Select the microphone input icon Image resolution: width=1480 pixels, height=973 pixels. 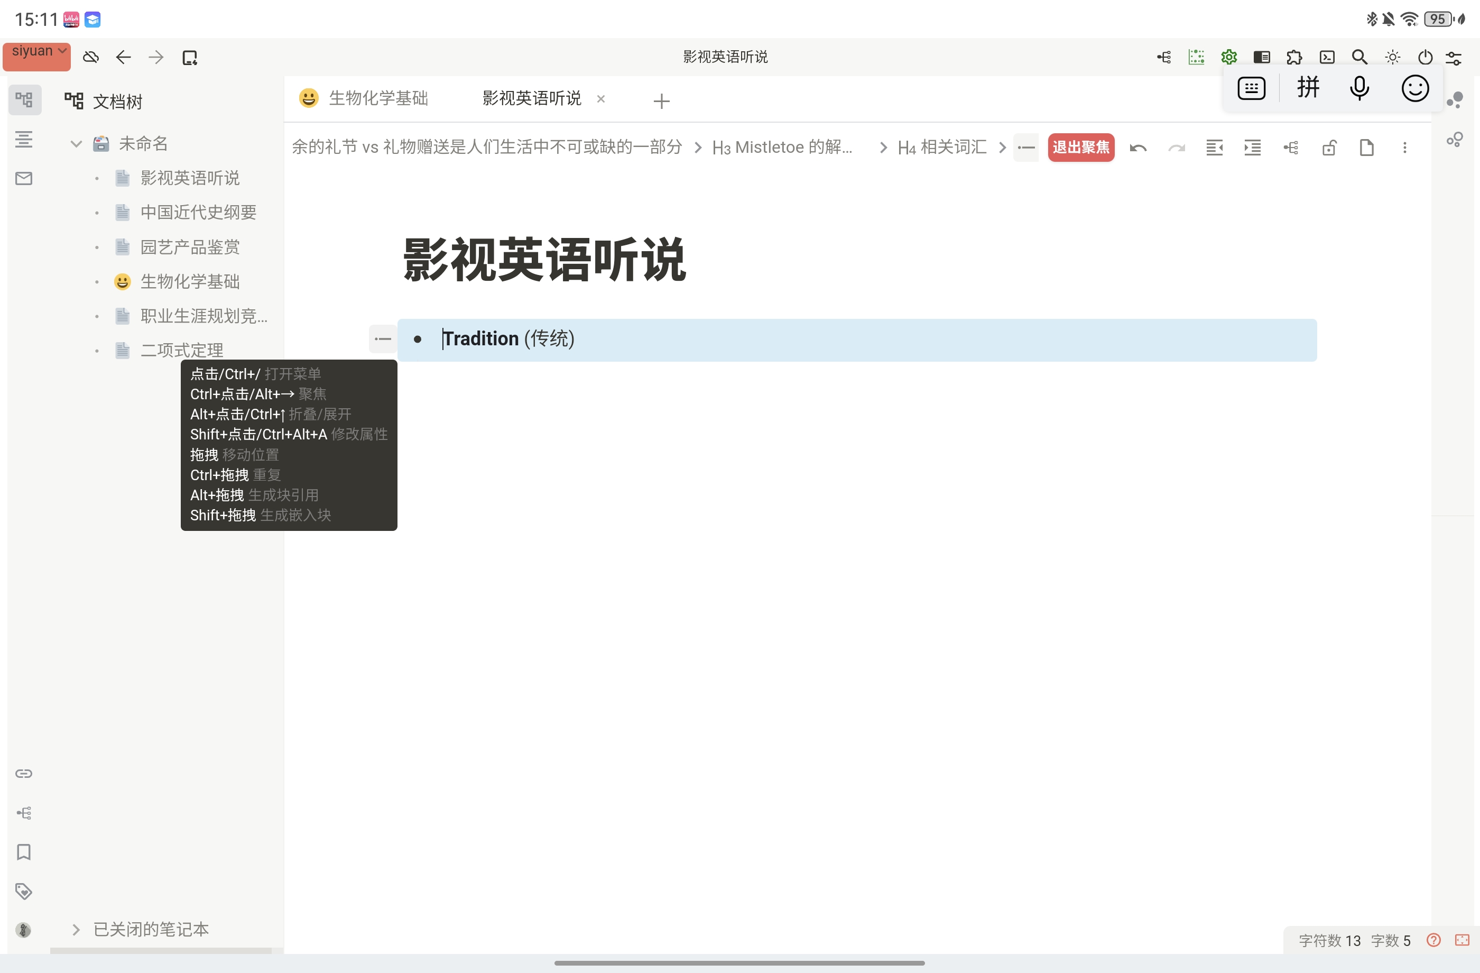coord(1360,88)
